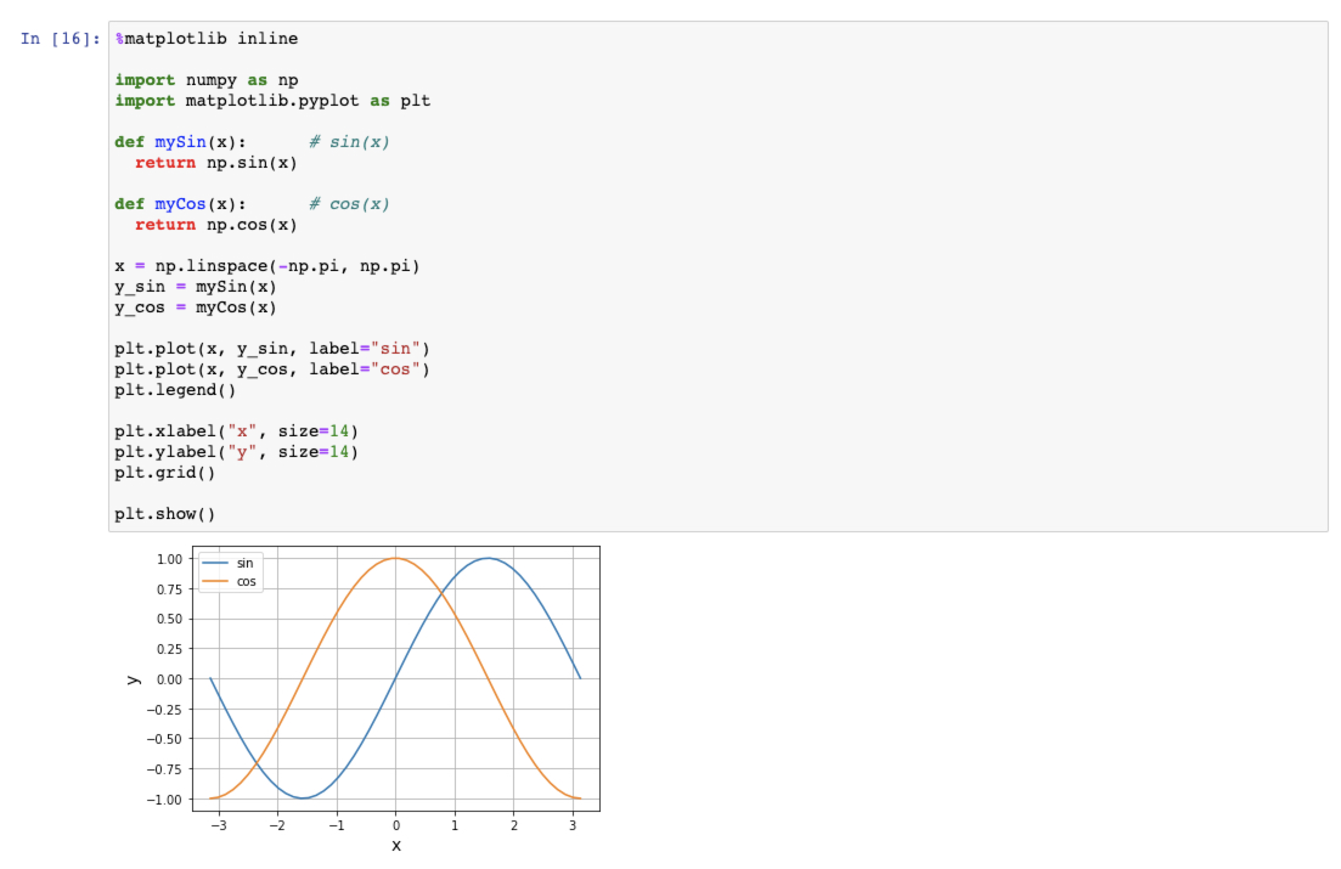Click the plot's y axis label
Screen dimensions: 1341x869
(x=133, y=679)
